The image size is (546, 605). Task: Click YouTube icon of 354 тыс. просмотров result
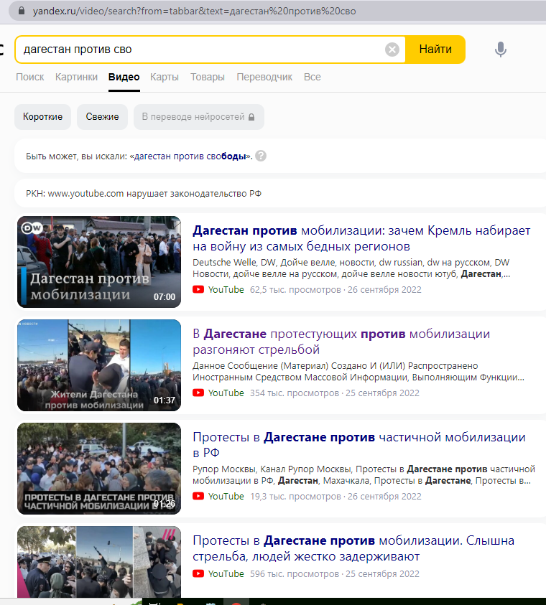tap(198, 393)
